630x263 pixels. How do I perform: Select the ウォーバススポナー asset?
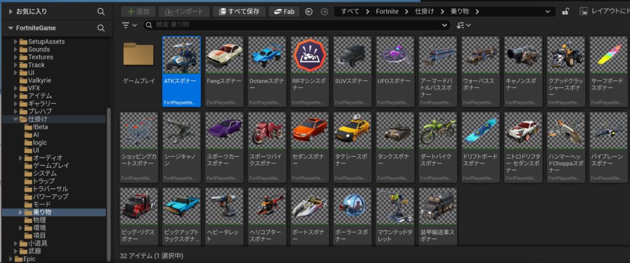coord(480,71)
